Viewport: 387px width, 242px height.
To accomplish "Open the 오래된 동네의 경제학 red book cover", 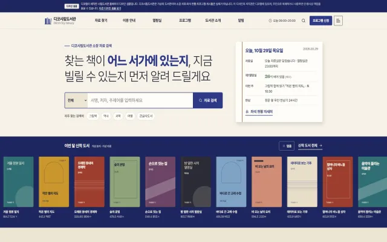I will tap(89, 181).
